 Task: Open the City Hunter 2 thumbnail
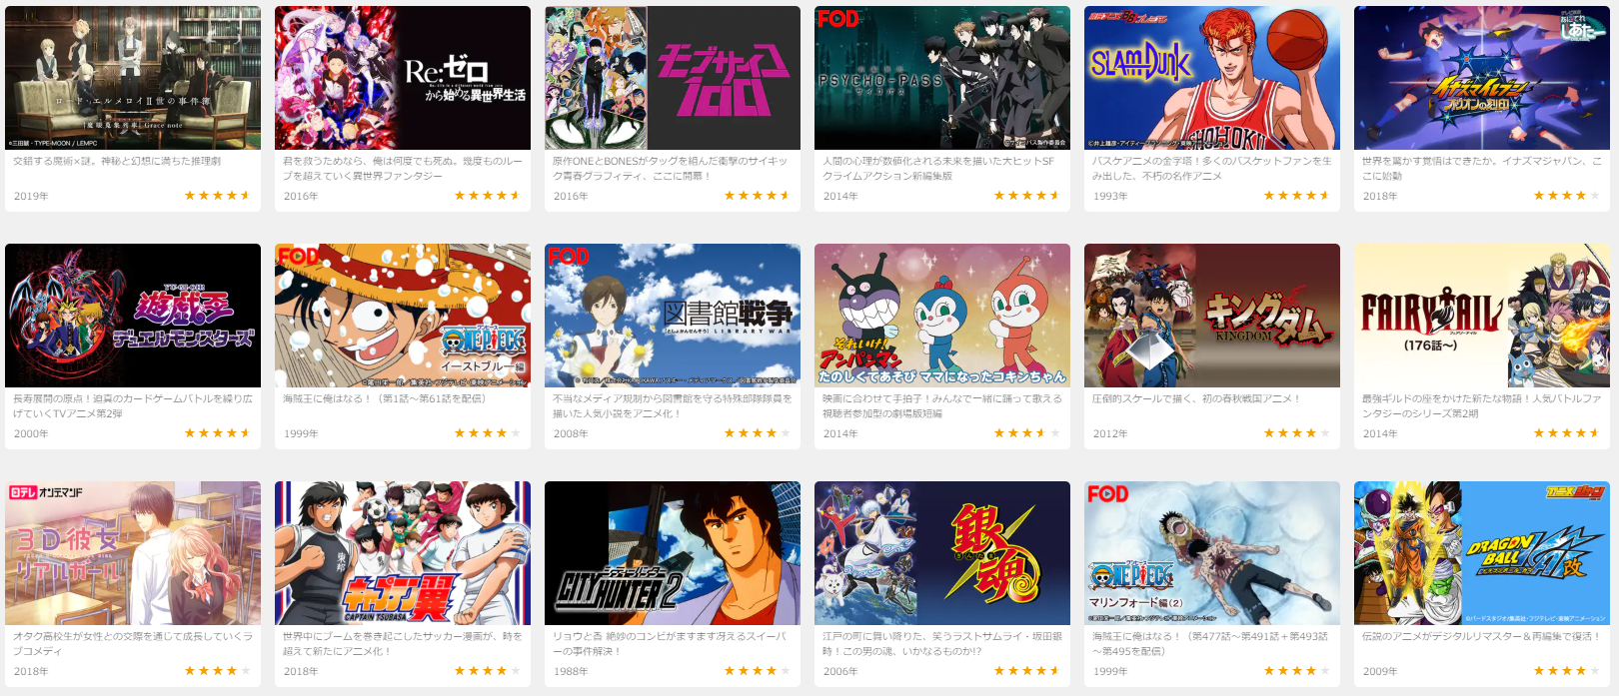click(x=673, y=553)
